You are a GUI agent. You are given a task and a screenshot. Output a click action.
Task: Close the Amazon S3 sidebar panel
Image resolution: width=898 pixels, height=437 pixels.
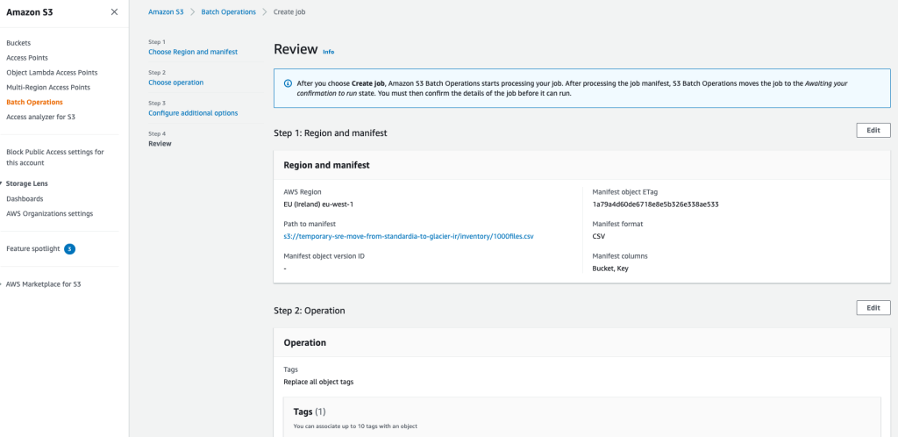click(115, 11)
